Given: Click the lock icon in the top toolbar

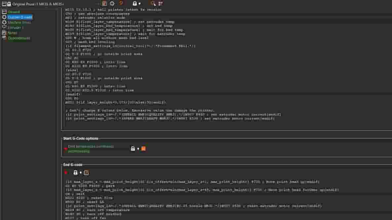Looking at the screenshot, I should tap(135, 4).
